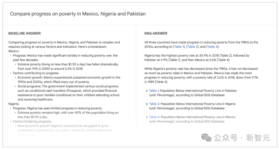279x149 pixels.
Task: Click the WeChat logo icon in watermark
Action: 206,138
